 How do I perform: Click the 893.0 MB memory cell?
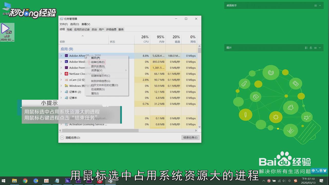[158, 62]
